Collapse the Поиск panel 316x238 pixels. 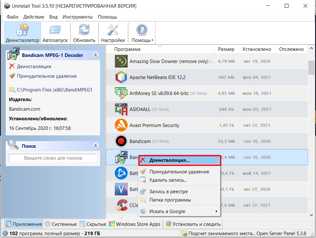pos(96,146)
